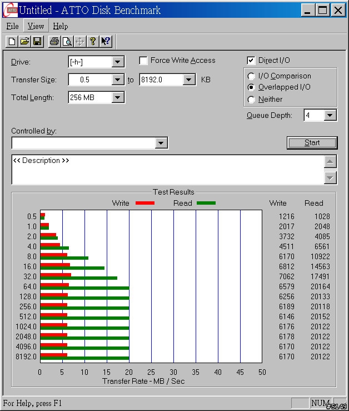
Task: Click the 8192.0 chart row label
Action: [26, 356]
